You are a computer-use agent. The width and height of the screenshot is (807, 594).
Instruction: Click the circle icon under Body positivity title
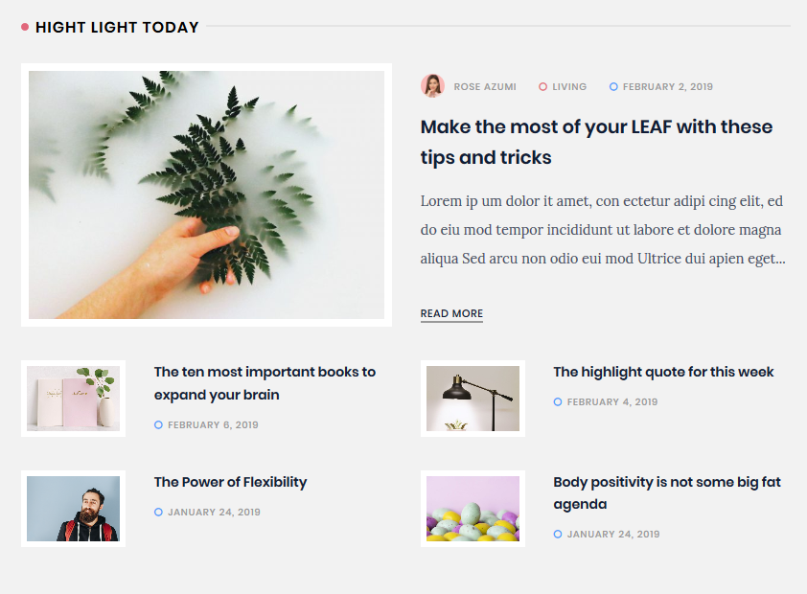[x=558, y=534]
